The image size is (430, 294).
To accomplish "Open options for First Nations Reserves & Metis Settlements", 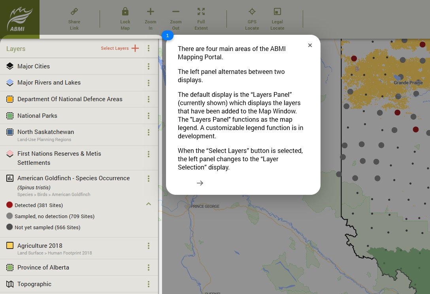I will click(149, 154).
